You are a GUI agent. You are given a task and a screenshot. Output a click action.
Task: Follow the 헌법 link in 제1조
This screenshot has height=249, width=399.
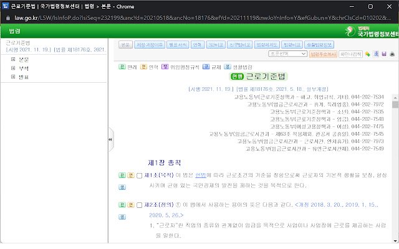coord(201,176)
